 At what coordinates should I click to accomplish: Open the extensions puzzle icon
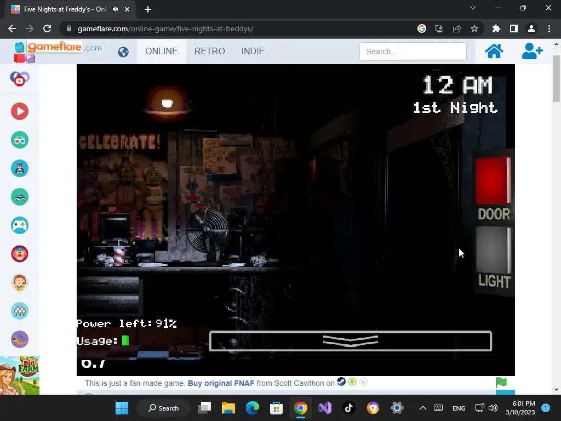[x=496, y=29]
